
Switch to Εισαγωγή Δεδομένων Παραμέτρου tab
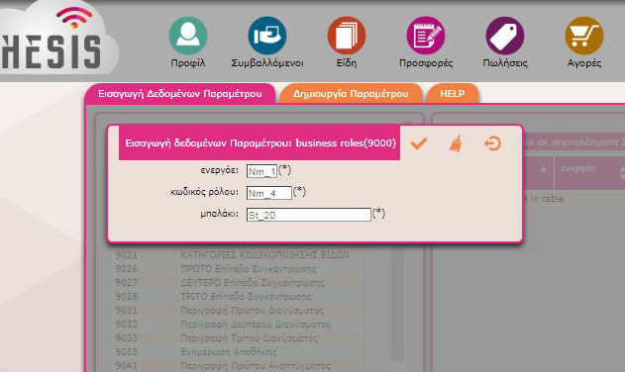click(x=179, y=94)
